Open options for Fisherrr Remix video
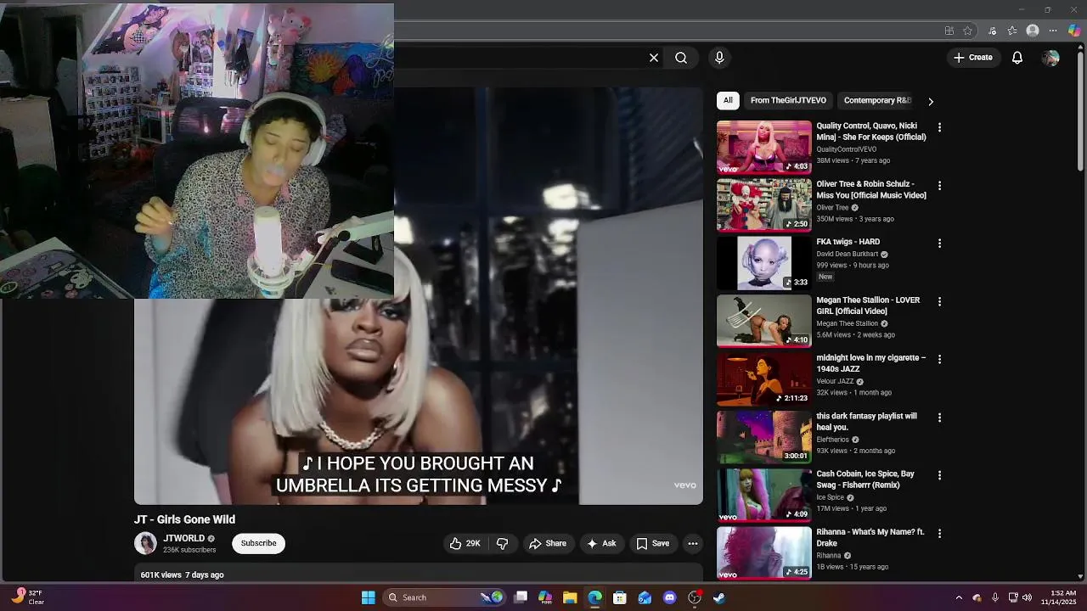Viewport: 1087px width, 611px height. click(939, 475)
